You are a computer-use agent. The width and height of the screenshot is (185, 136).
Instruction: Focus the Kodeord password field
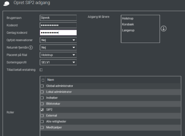[58, 25]
